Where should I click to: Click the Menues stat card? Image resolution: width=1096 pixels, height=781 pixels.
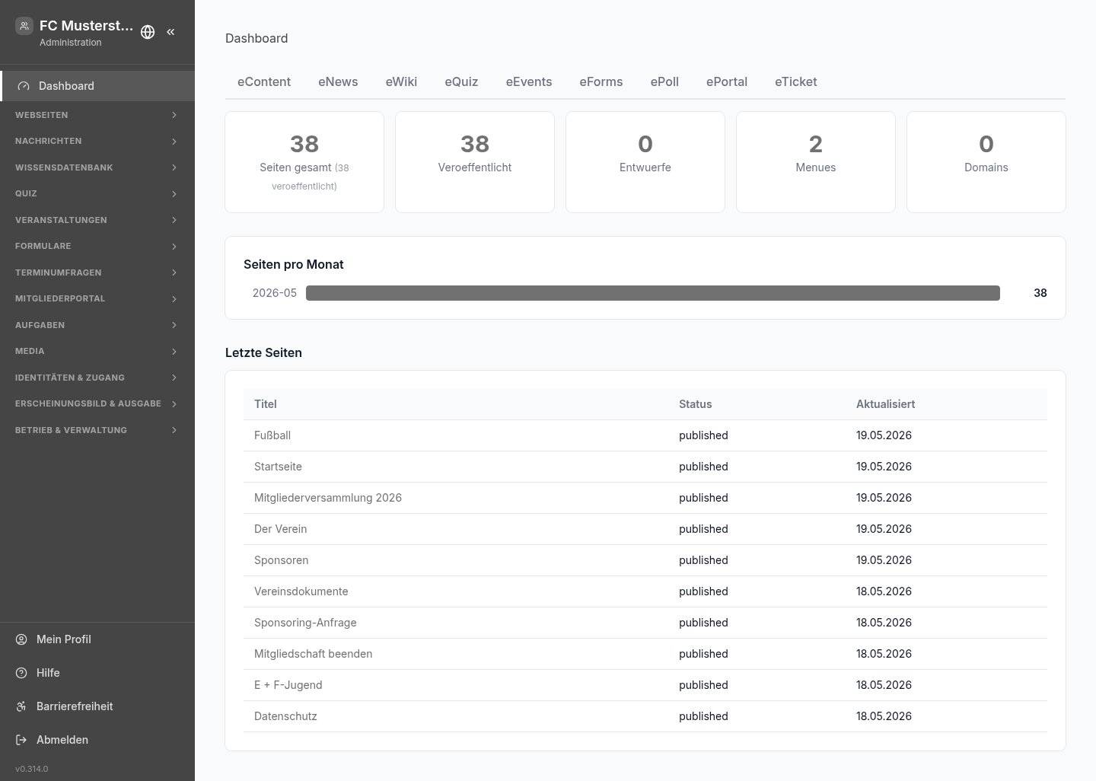click(816, 162)
